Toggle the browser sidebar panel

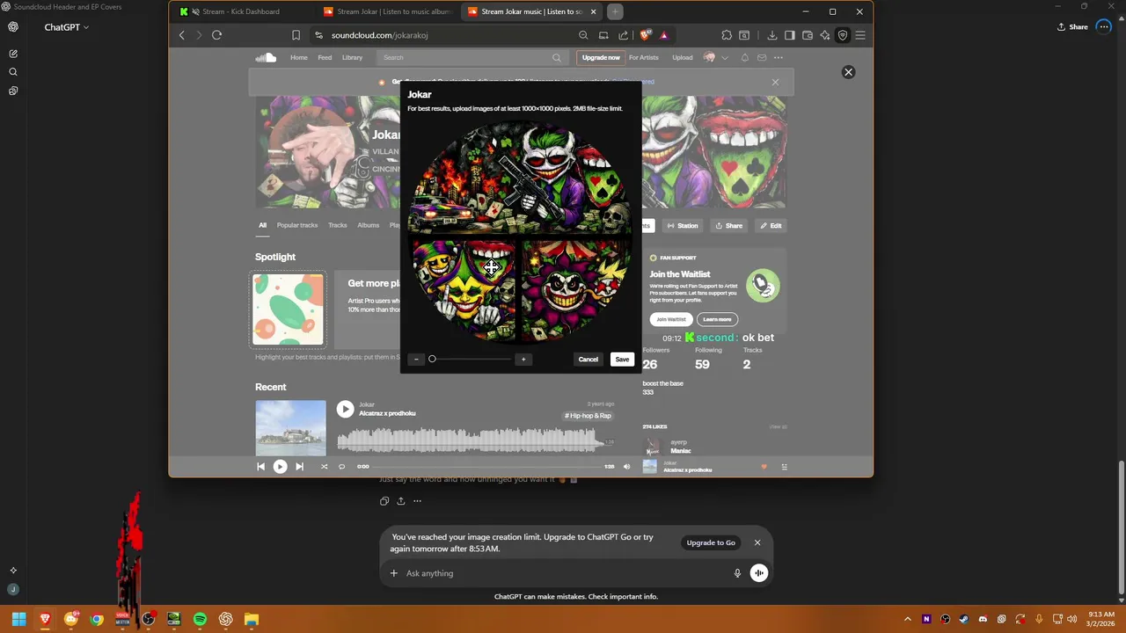790,35
